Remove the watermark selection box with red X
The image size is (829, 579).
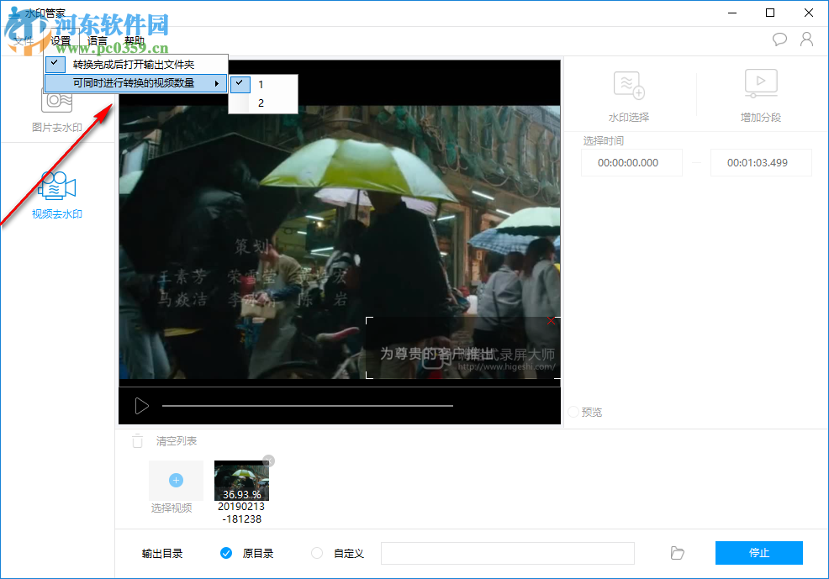pyautogui.click(x=552, y=321)
